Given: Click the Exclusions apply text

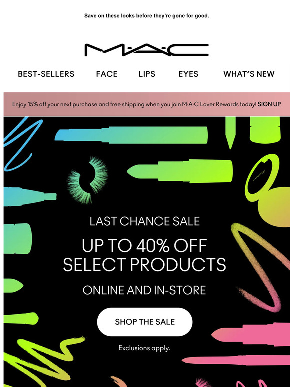Looking at the screenshot, I should click(x=144, y=348).
